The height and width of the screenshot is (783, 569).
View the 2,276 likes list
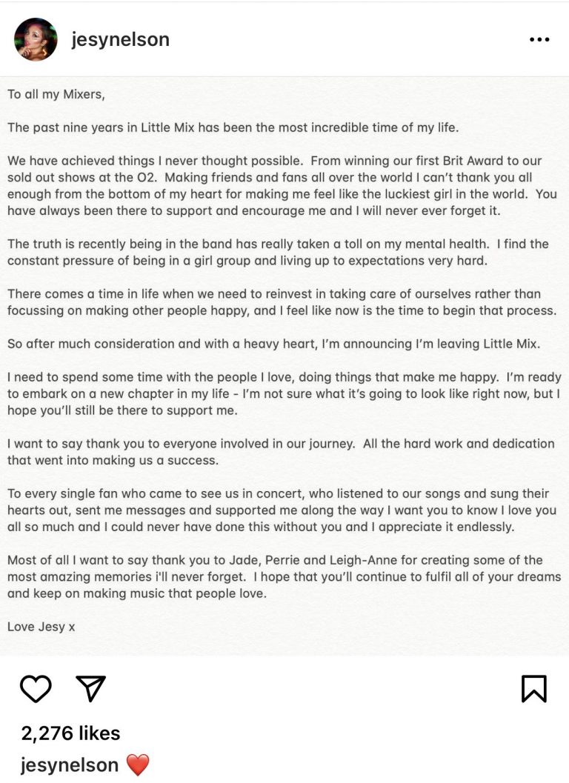tap(70, 733)
